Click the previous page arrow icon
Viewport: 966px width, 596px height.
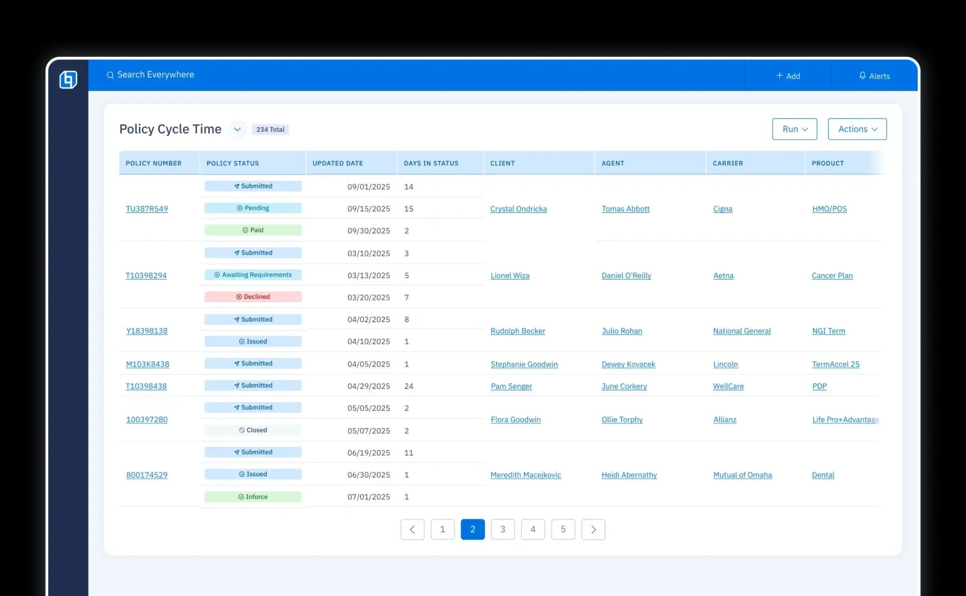point(413,529)
